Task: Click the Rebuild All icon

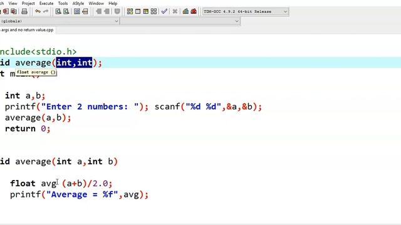Action: tap(154, 11)
